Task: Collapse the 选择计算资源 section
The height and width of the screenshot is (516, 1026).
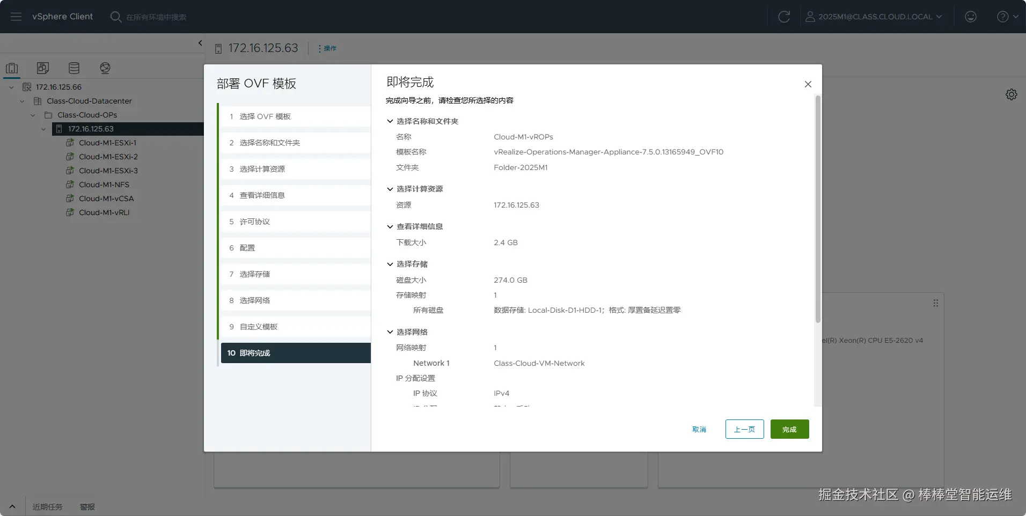Action: coord(390,189)
